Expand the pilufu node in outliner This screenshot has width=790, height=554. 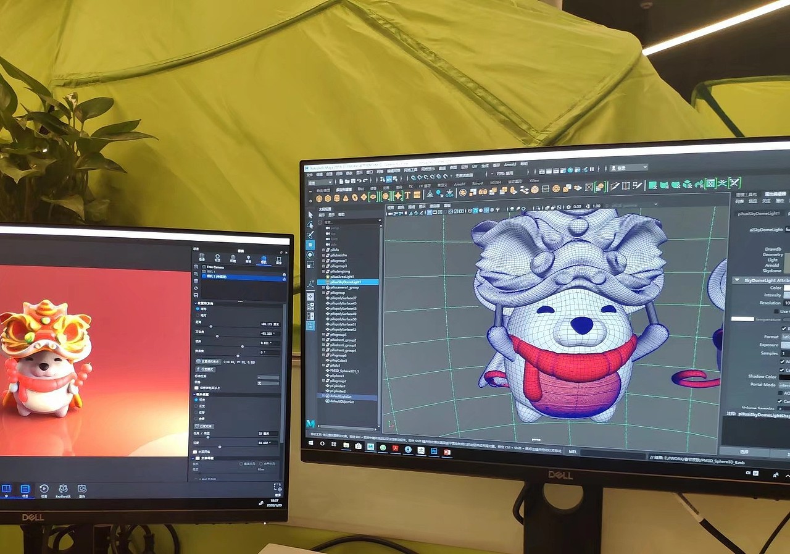323,250
